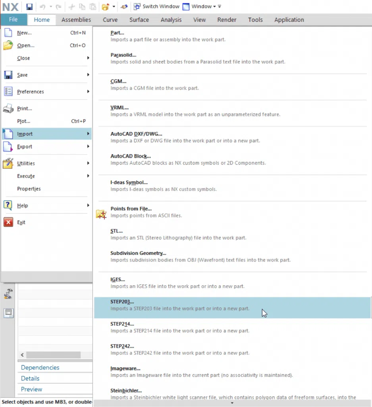Open the Tools tab
The width and height of the screenshot is (372, 407).
[x=255, y=20]
